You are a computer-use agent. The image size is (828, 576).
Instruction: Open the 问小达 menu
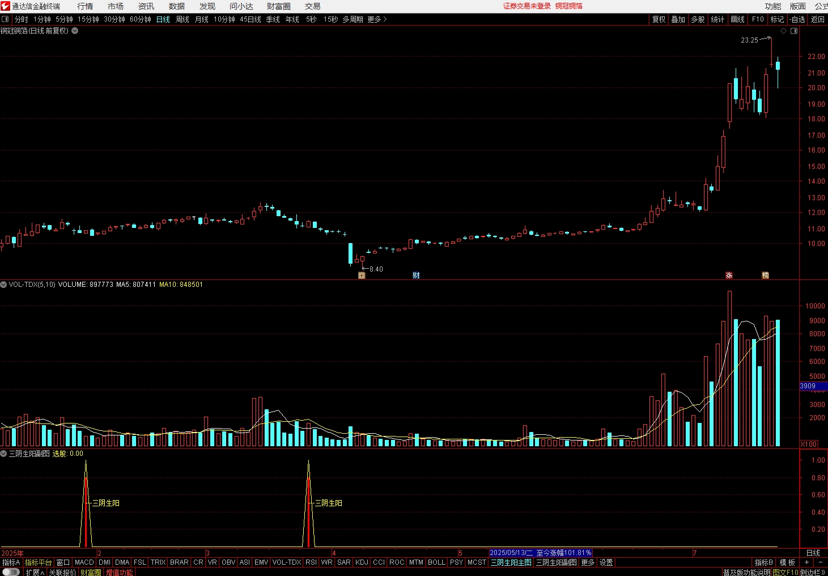pyautogui.click(x=241, y=6)
